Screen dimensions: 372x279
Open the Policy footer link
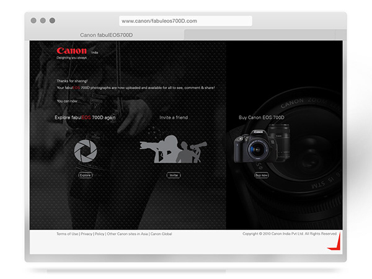[x=100, y=234]
